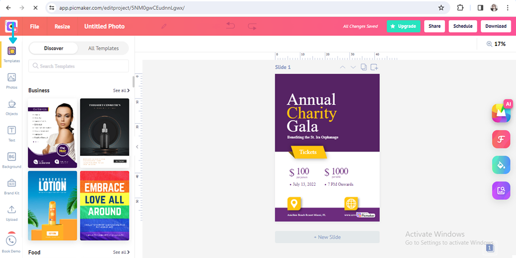Viewport: 516px width, 258px height.
Task: Open Chrome side panel icon
Action: tap(480, 8)
